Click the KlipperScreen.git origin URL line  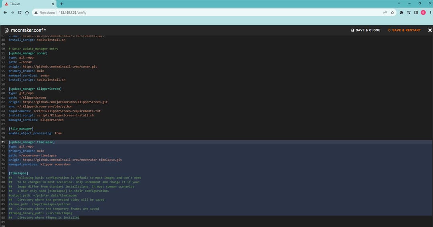coord(58,102)
